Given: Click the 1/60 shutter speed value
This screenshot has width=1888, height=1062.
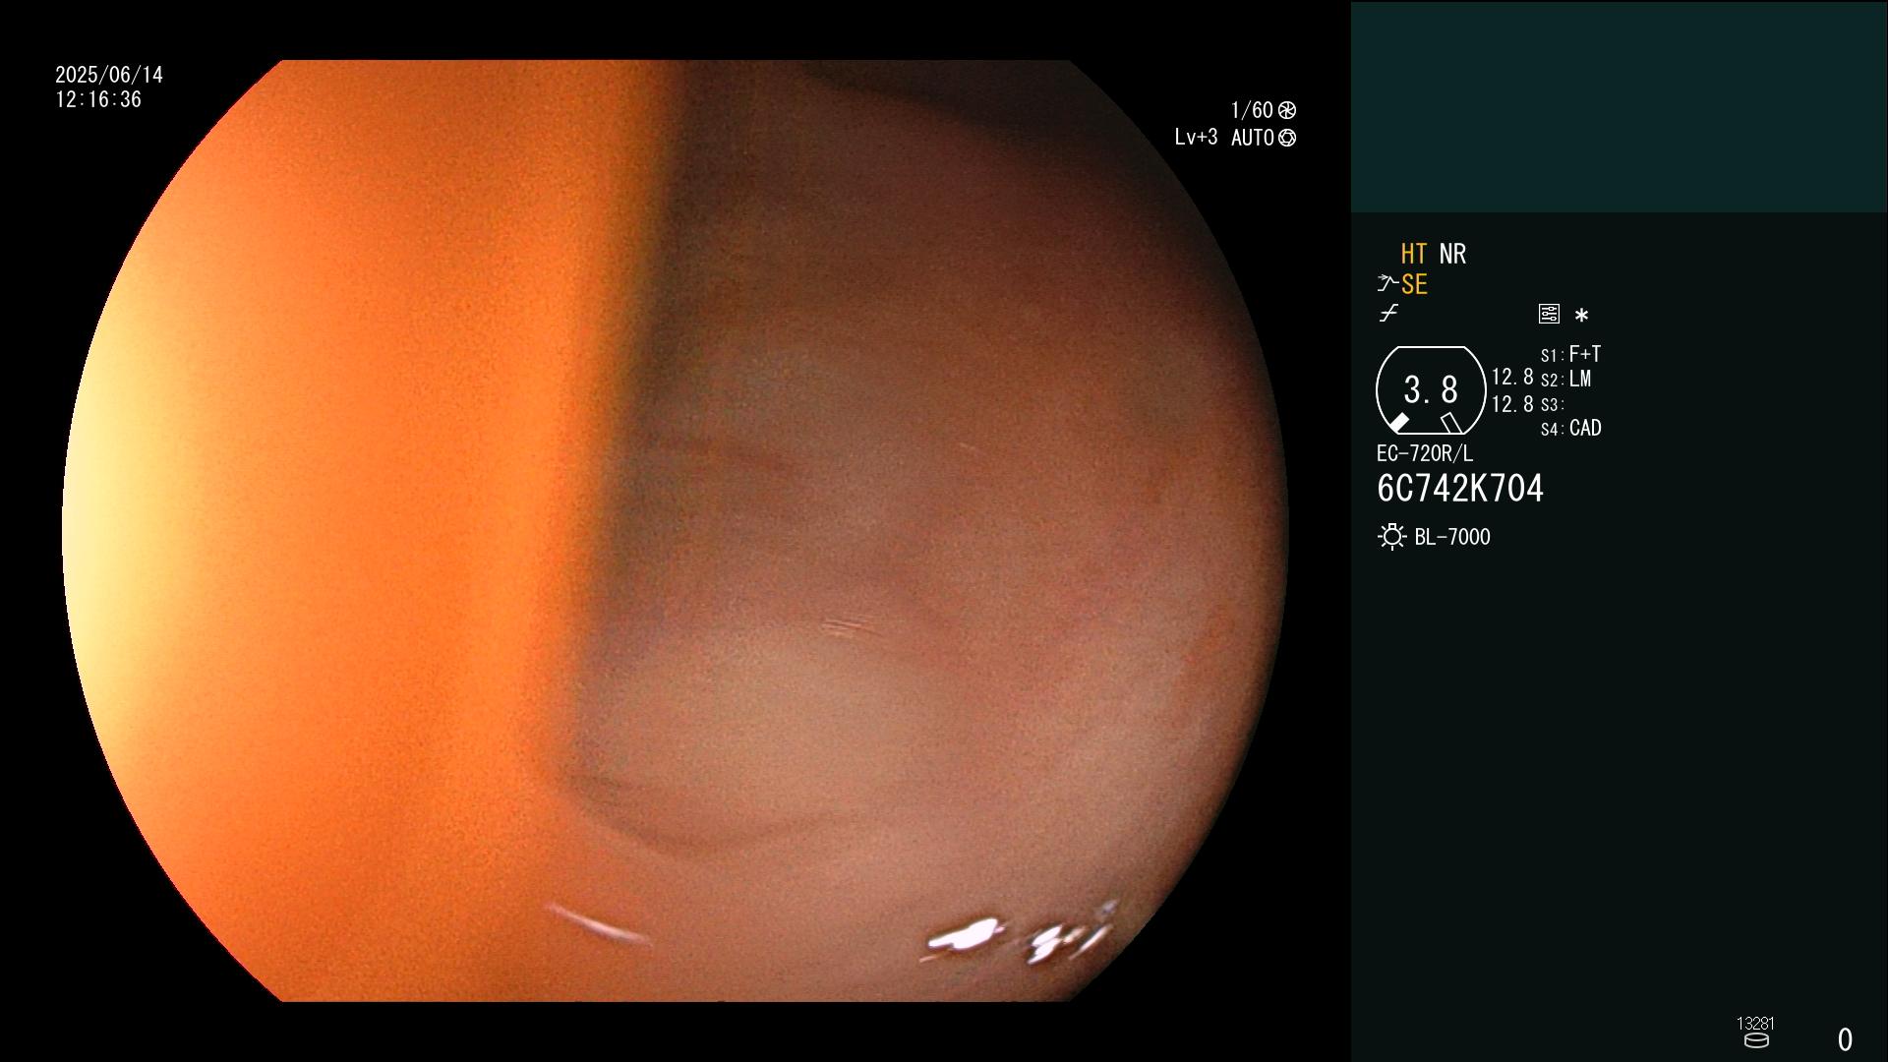Looking at the screenshot, I should coord(1252,110).
